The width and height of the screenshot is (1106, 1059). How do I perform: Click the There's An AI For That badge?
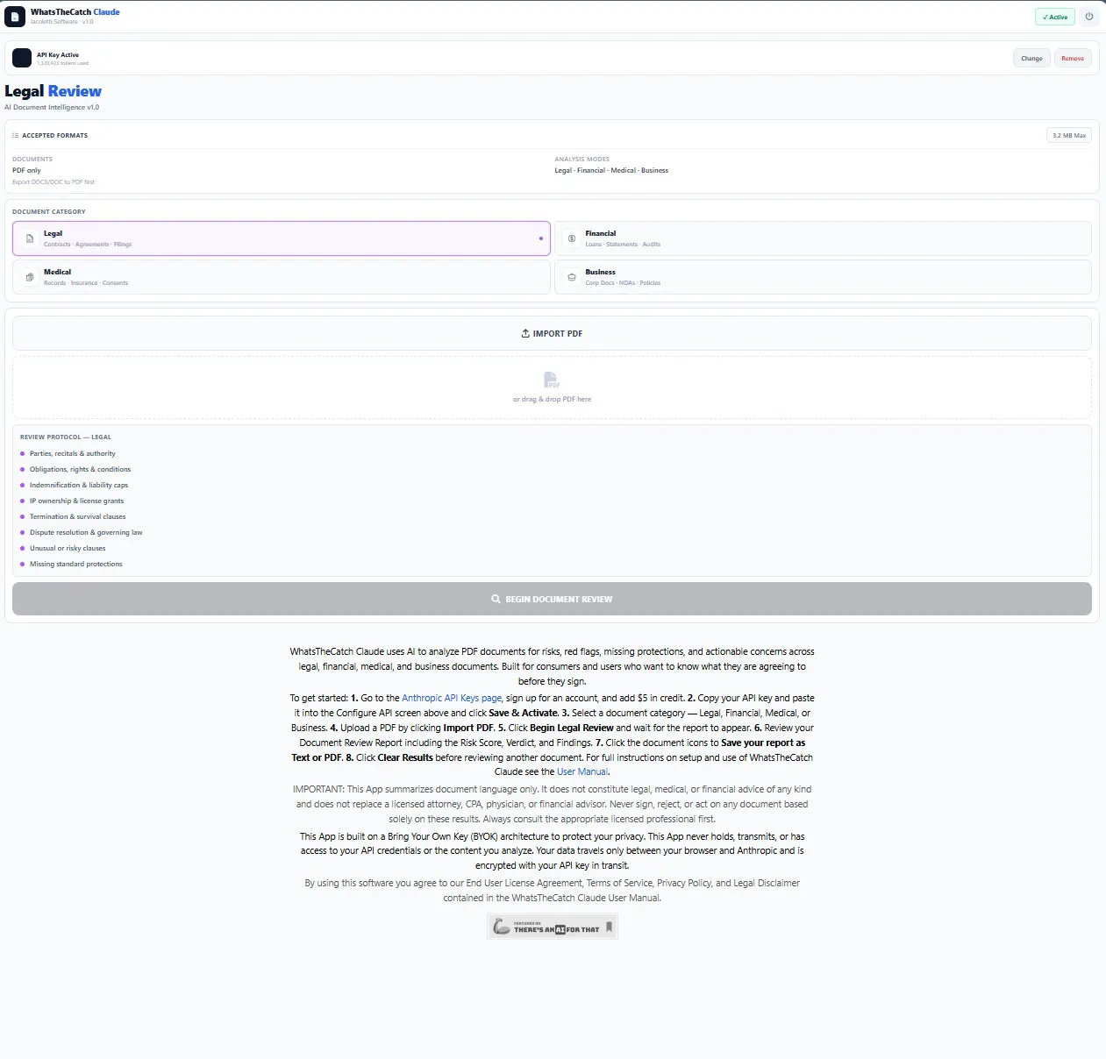point(553,927)
